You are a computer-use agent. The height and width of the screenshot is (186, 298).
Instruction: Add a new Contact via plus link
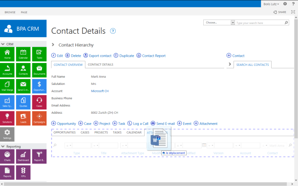pos(235,56)
